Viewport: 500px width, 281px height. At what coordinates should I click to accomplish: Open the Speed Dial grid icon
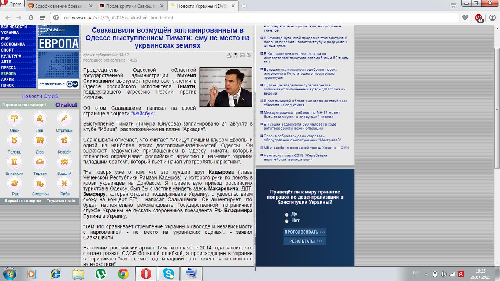coord(43,18)
